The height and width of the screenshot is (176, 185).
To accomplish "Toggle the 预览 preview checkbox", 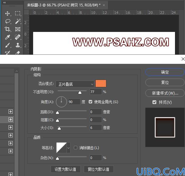I will pos(154,102).
